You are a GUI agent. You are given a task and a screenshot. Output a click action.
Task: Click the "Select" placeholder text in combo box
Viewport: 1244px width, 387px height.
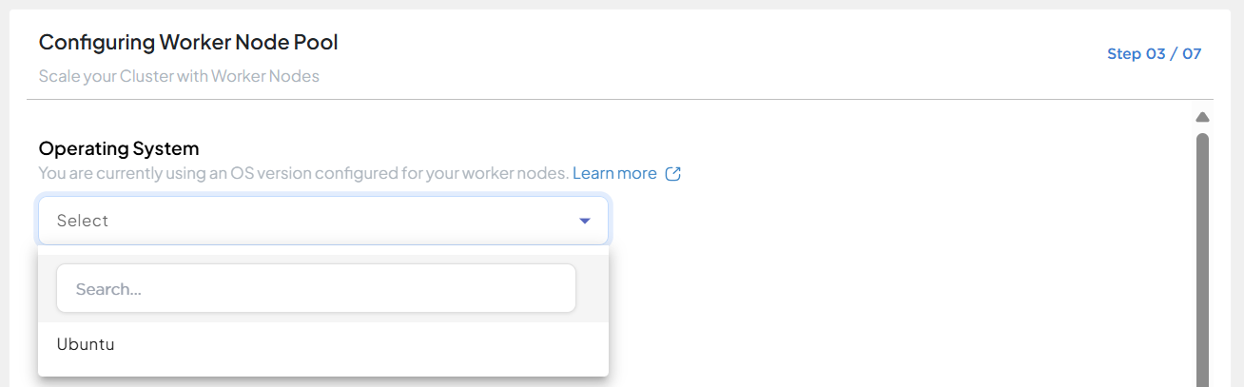coord(83,221)
